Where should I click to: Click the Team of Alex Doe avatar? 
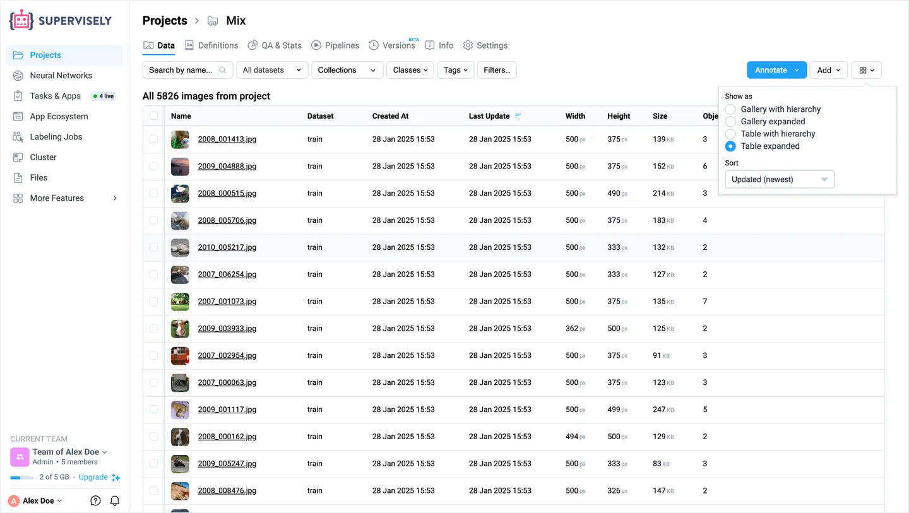pos(20,457)
